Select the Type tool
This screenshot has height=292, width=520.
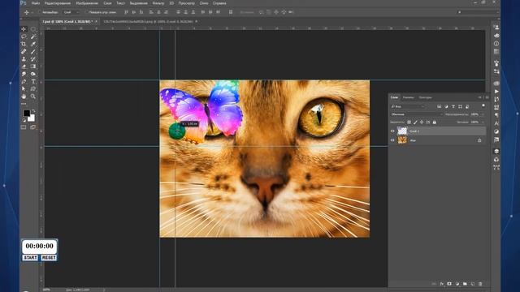[x=32, y=81]
